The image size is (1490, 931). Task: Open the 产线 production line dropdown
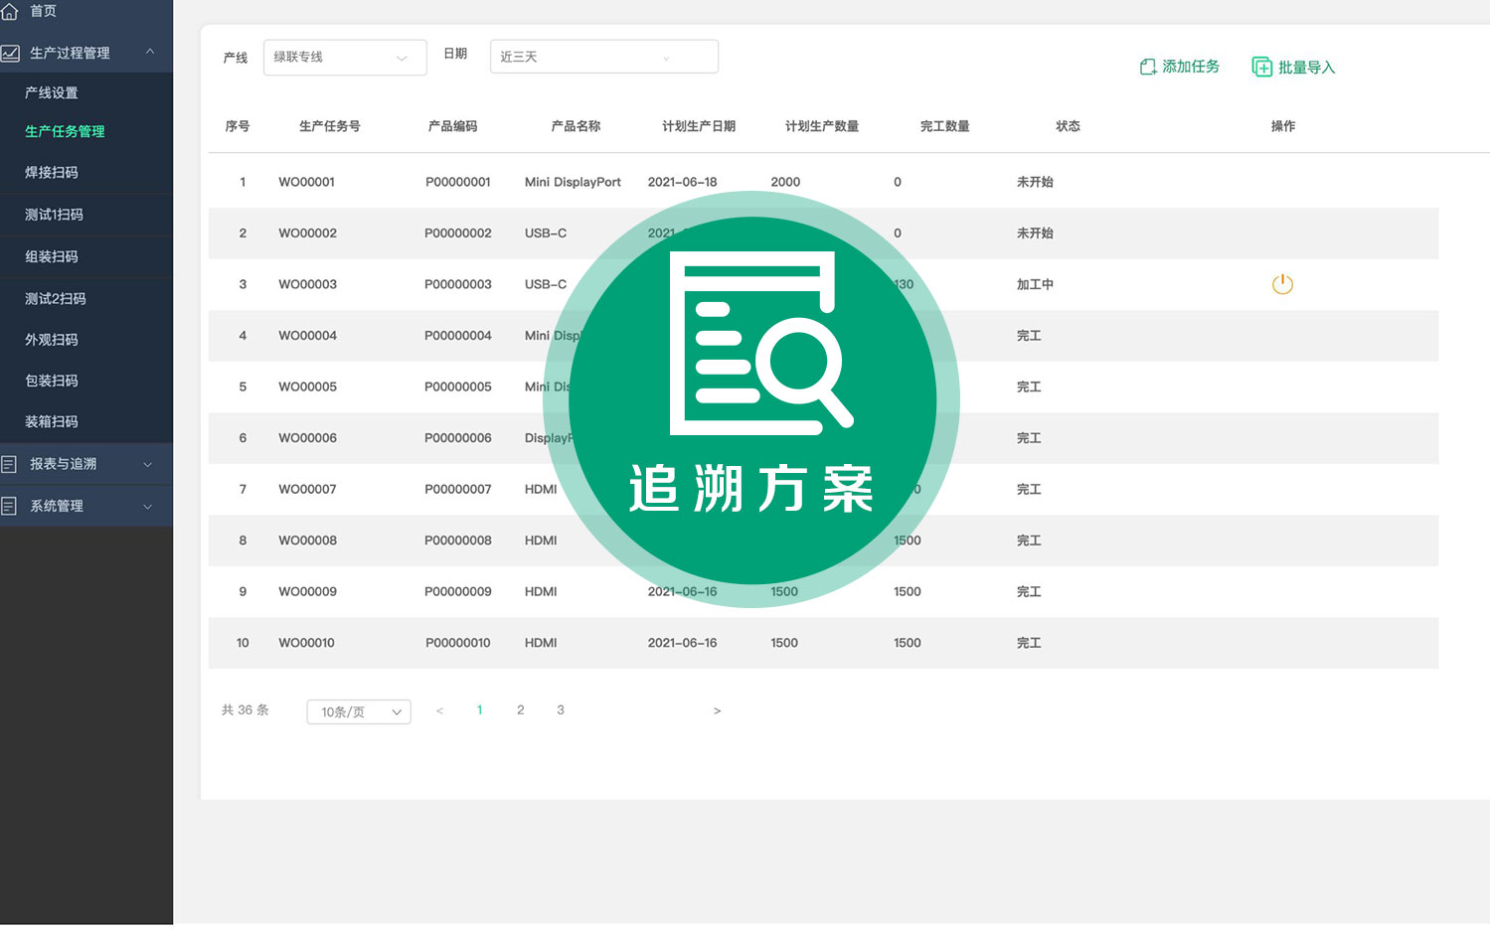point(344,57)
